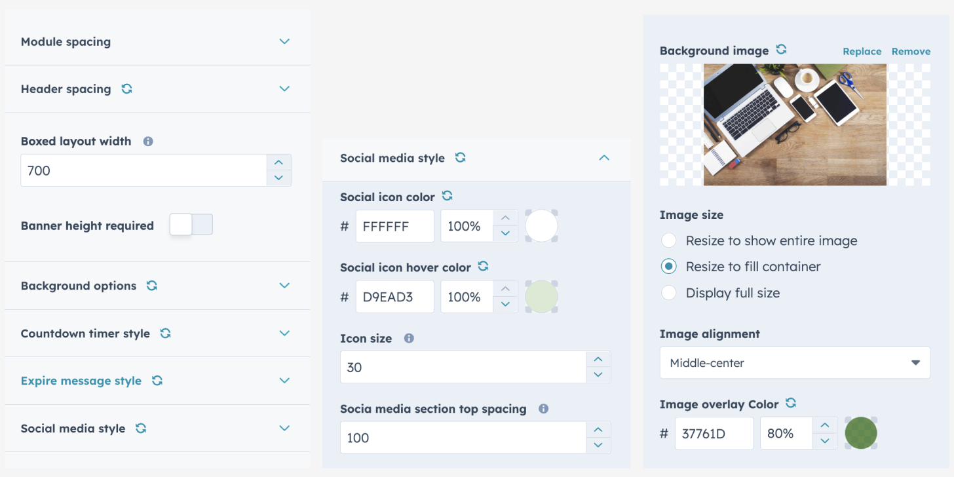The width and height of the screenshot is (954, 477).
Task: Select Resize to show entire image option
Action: click(x=668, y=240)
